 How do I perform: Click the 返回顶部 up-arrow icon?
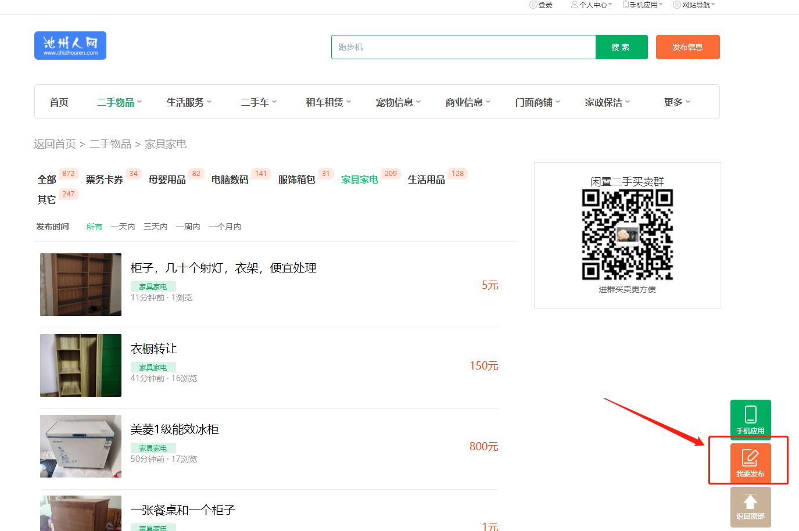coord(750,502)
